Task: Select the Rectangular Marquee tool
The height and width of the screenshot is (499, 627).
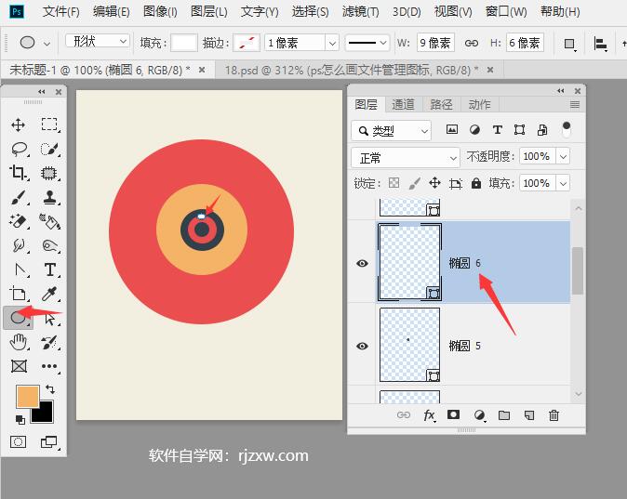Action: tap(49, 125)
